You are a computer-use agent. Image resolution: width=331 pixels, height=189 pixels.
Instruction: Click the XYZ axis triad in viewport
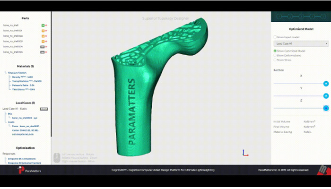(x=245, y=153)
